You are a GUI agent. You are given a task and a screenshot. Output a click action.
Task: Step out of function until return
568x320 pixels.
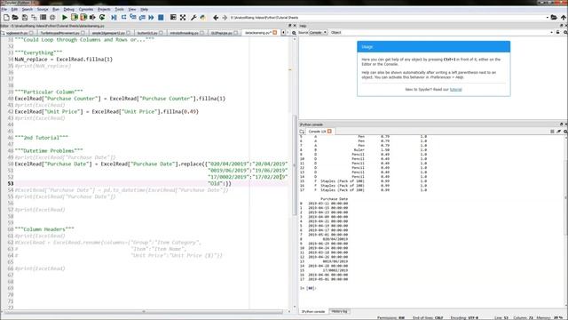pyautogui.click(x=142, y=17)
